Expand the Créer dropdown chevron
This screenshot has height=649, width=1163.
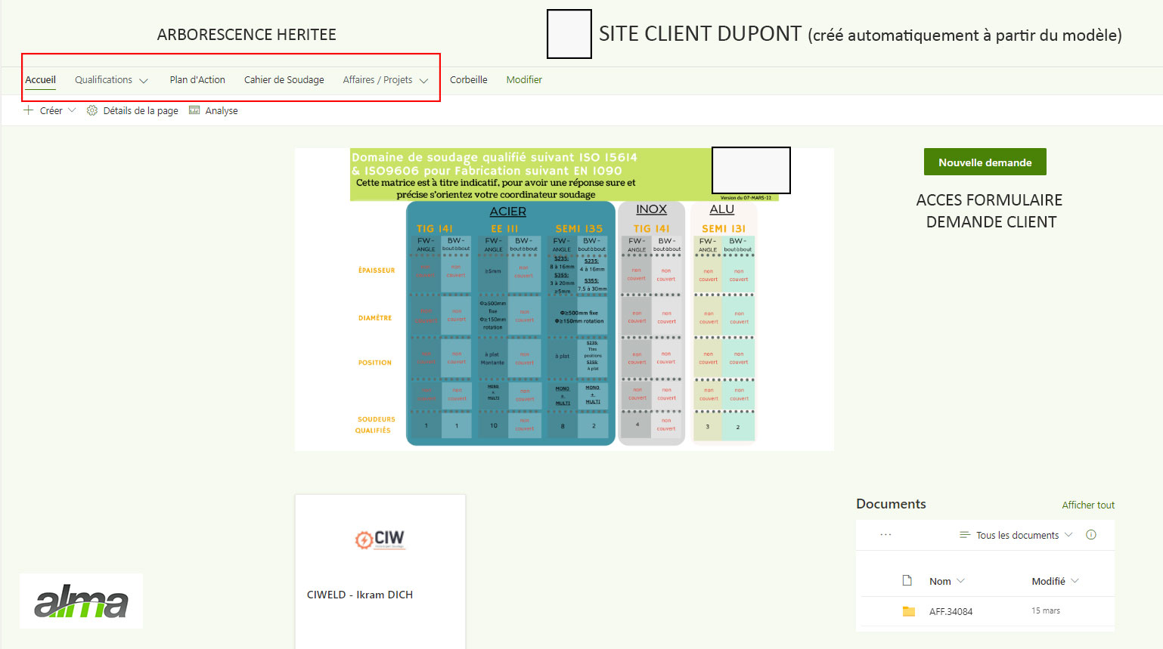pyautogui.click(x=72, y=110)
